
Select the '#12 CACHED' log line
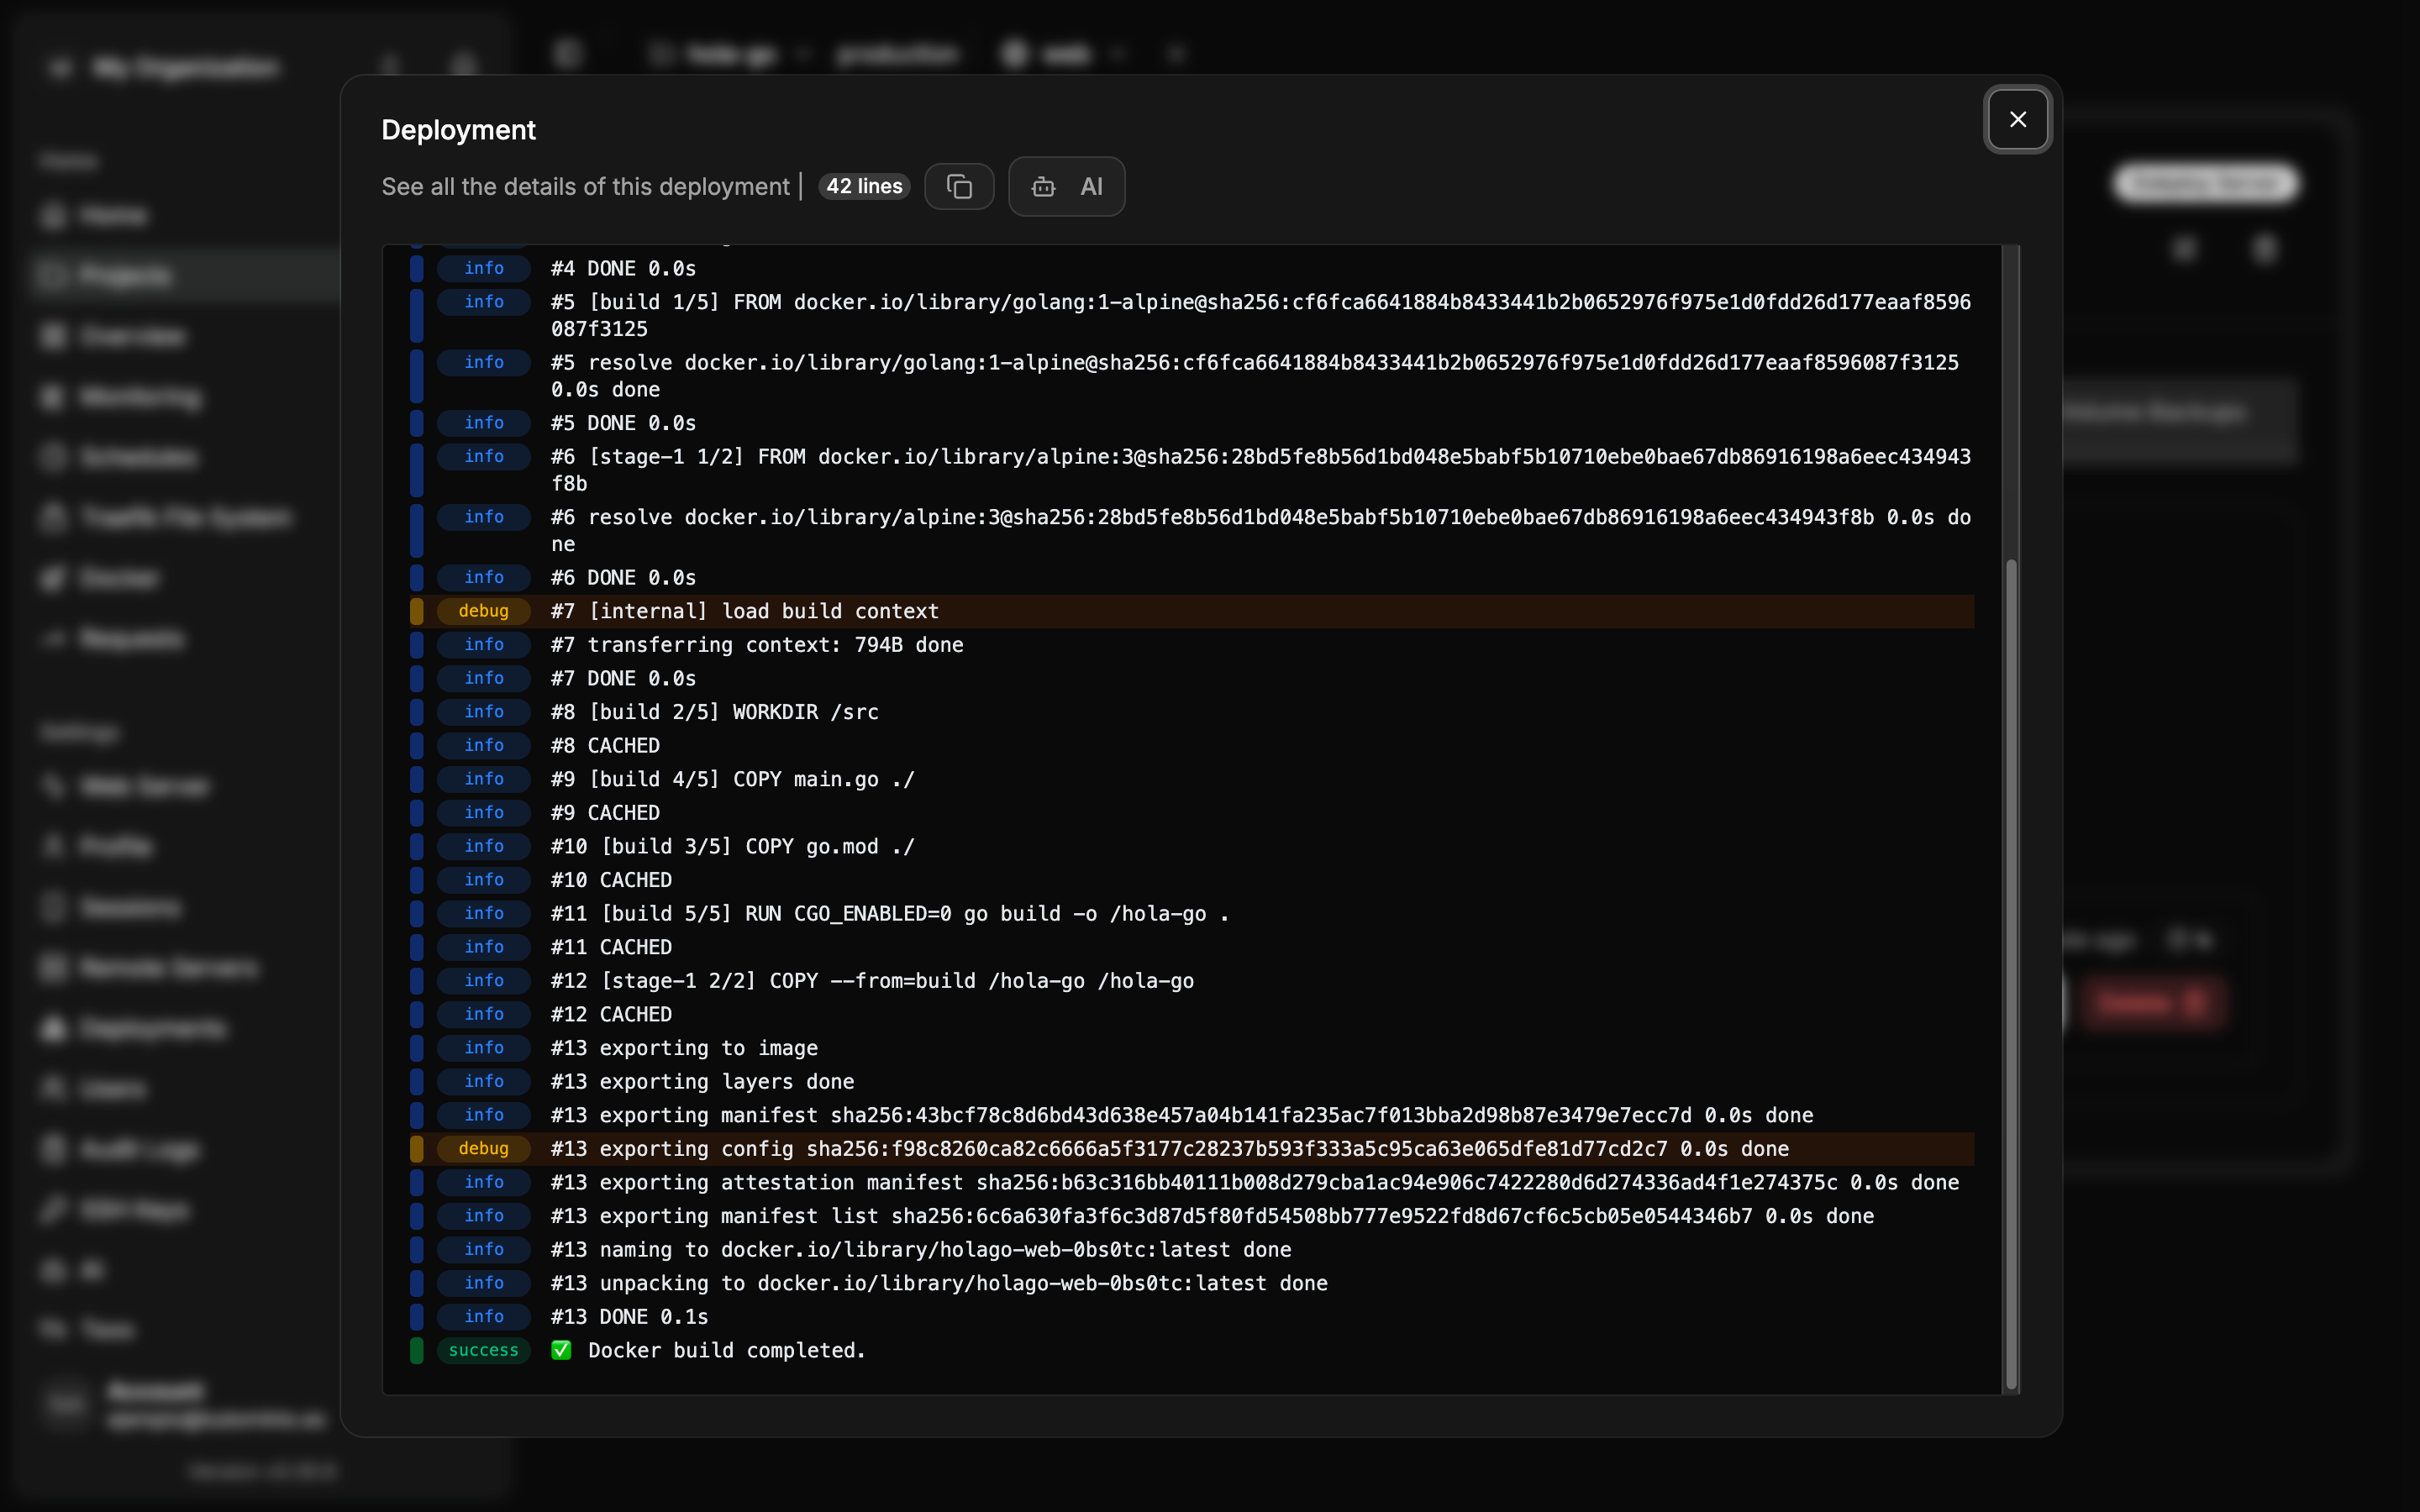click(x=1192, y=1014)
